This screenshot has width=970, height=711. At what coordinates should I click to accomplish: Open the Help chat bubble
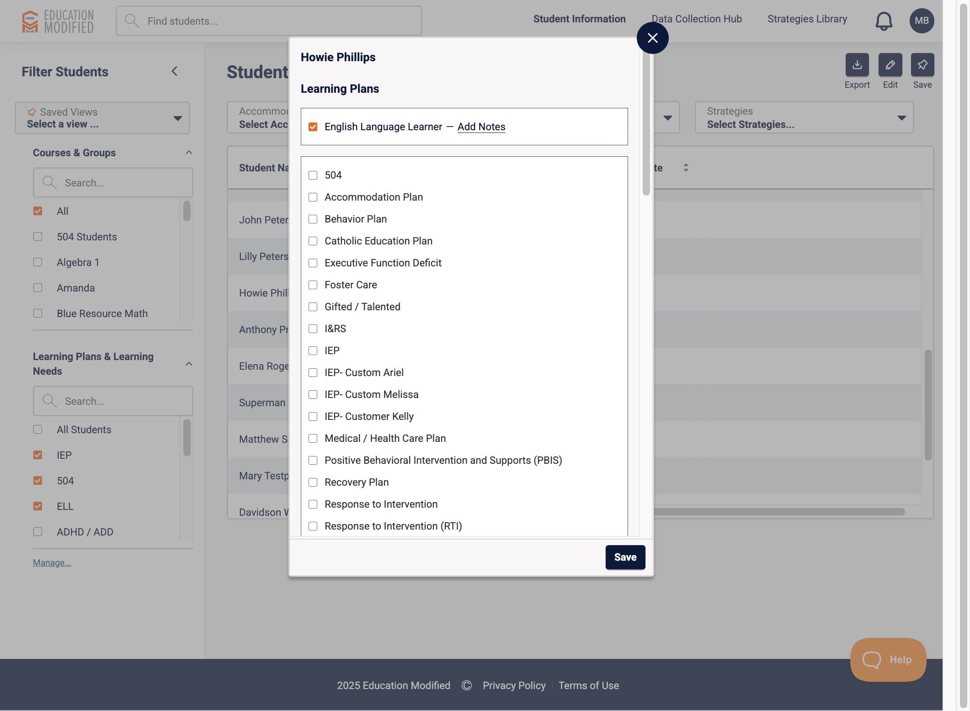pyautogui.click(x=887, y=659)
